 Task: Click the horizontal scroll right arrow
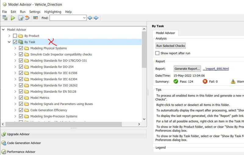(x=139, y=124)
